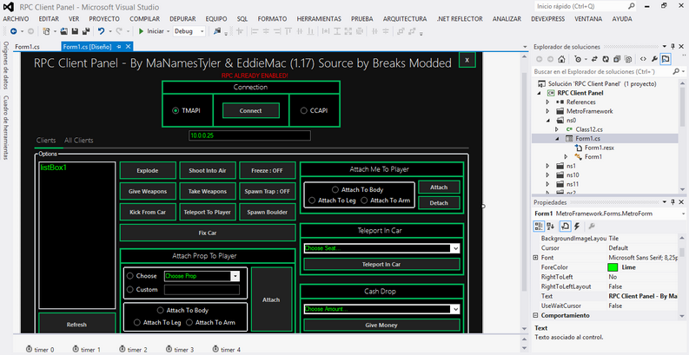Expand the Font property in Propiedades
Screen dimensions: 689x355
tap(535, 258)
